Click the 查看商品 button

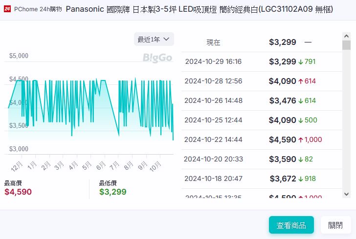click(291, 225)
